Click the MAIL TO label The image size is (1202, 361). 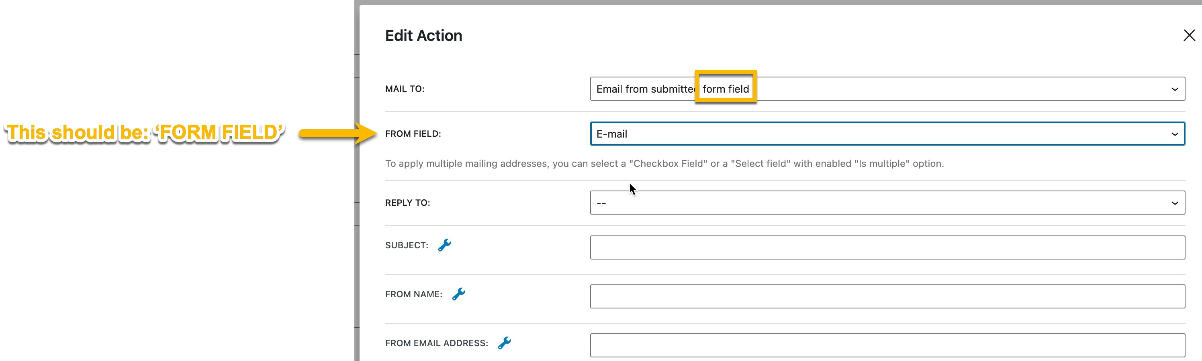405,89
